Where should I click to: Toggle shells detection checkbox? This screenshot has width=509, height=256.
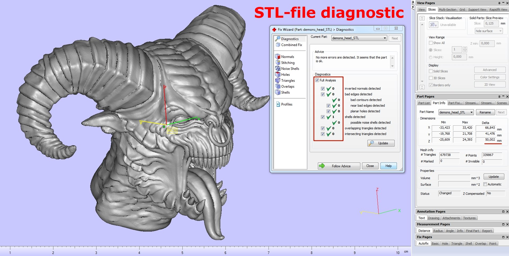point(323,117)
